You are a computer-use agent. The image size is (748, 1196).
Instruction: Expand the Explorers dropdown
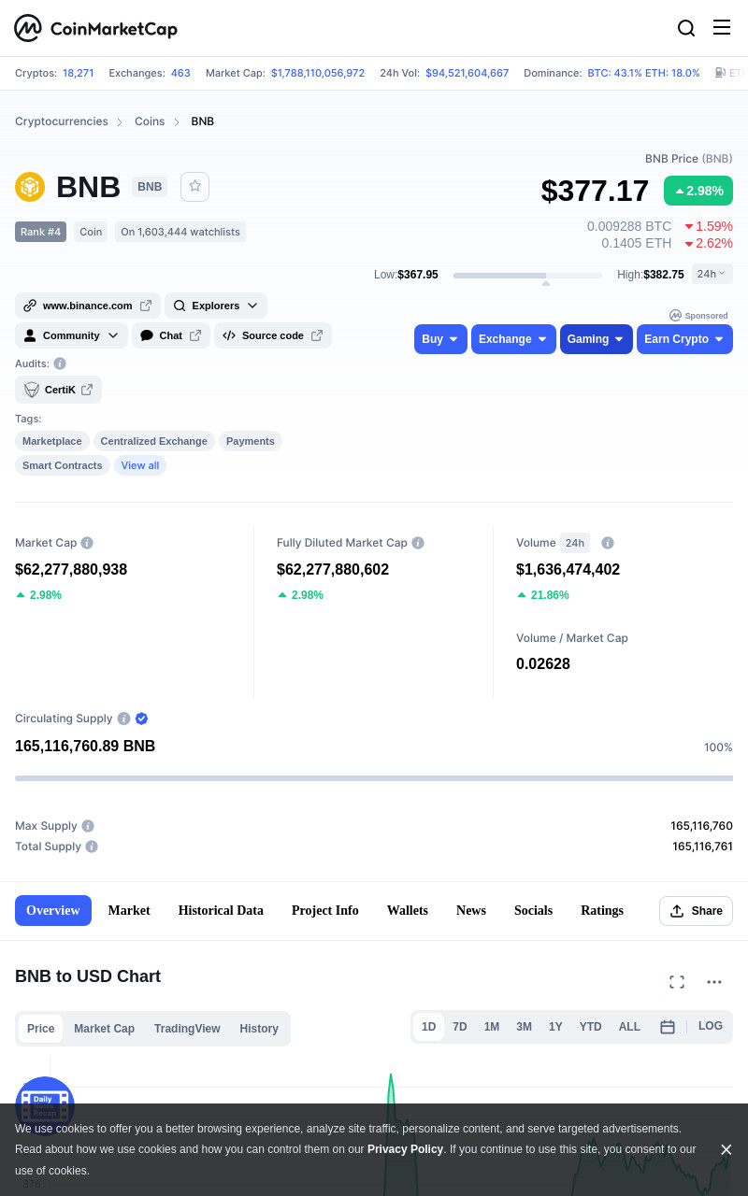click(x=216, y=306)
